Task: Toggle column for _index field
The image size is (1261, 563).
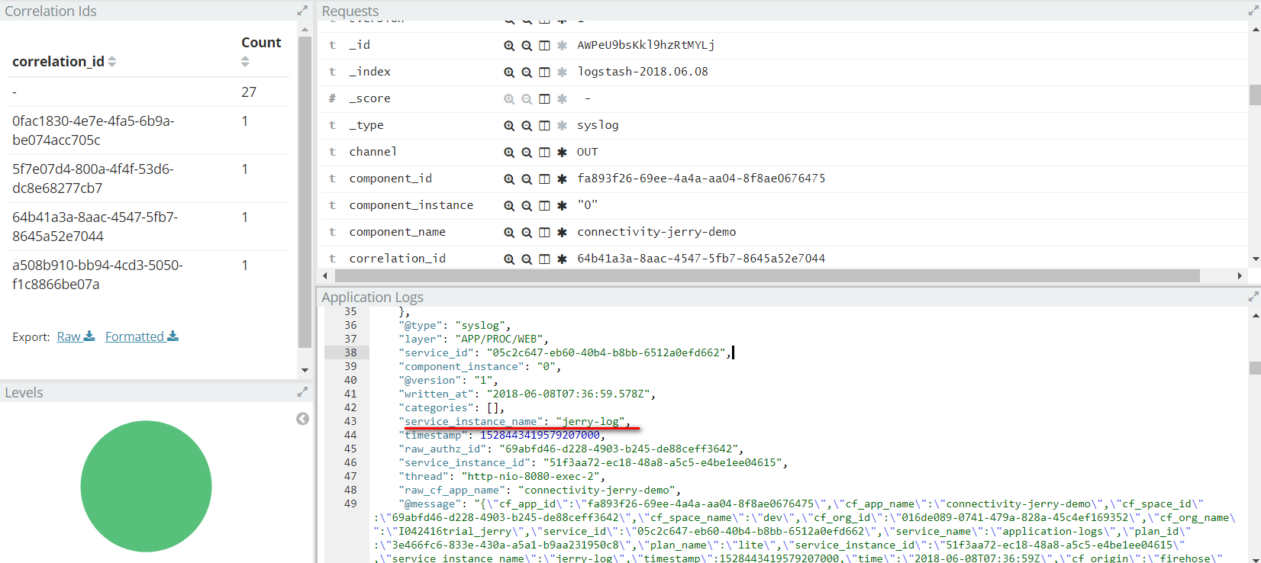Action: [544, 72]
